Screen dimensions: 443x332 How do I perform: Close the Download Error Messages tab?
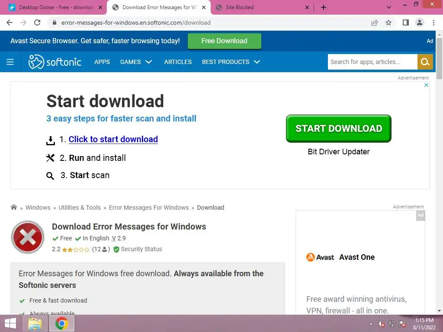[204, 7]
